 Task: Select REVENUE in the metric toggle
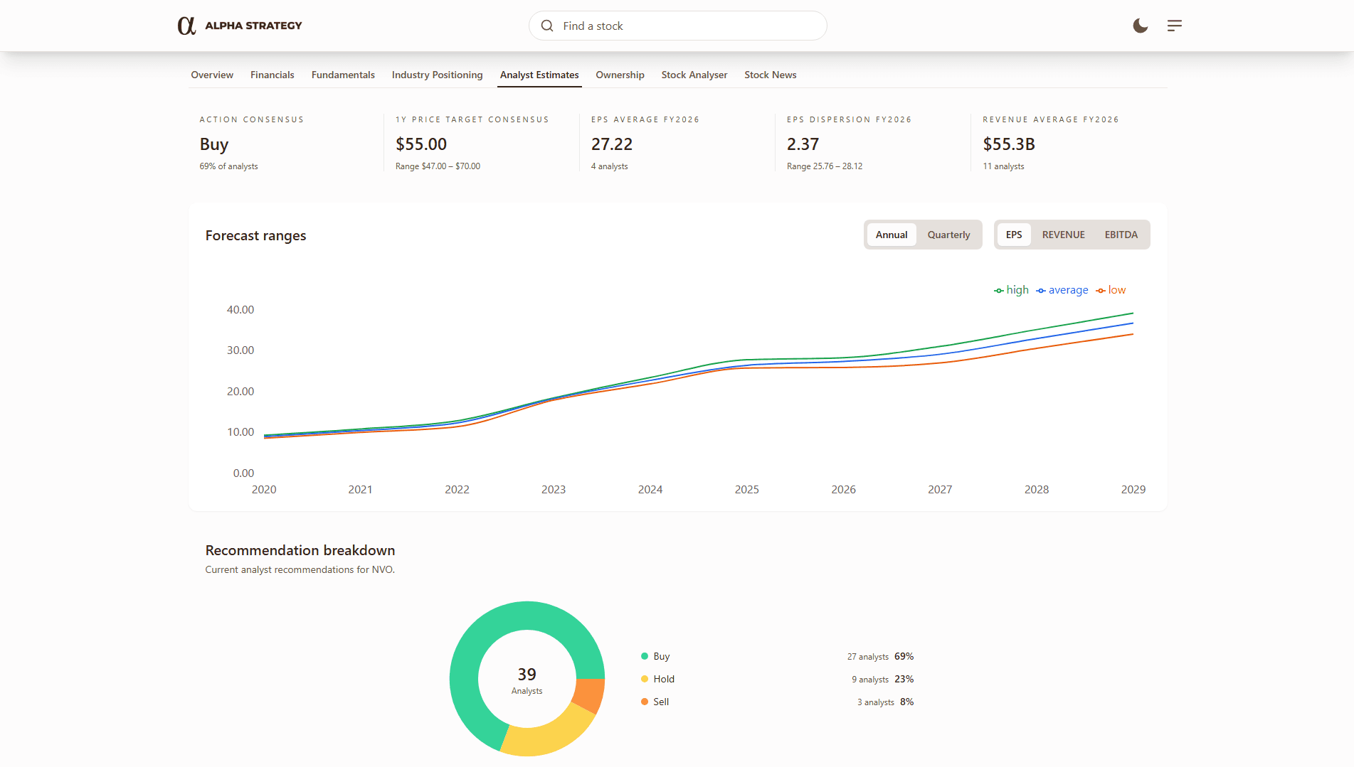click(1063, 235)
